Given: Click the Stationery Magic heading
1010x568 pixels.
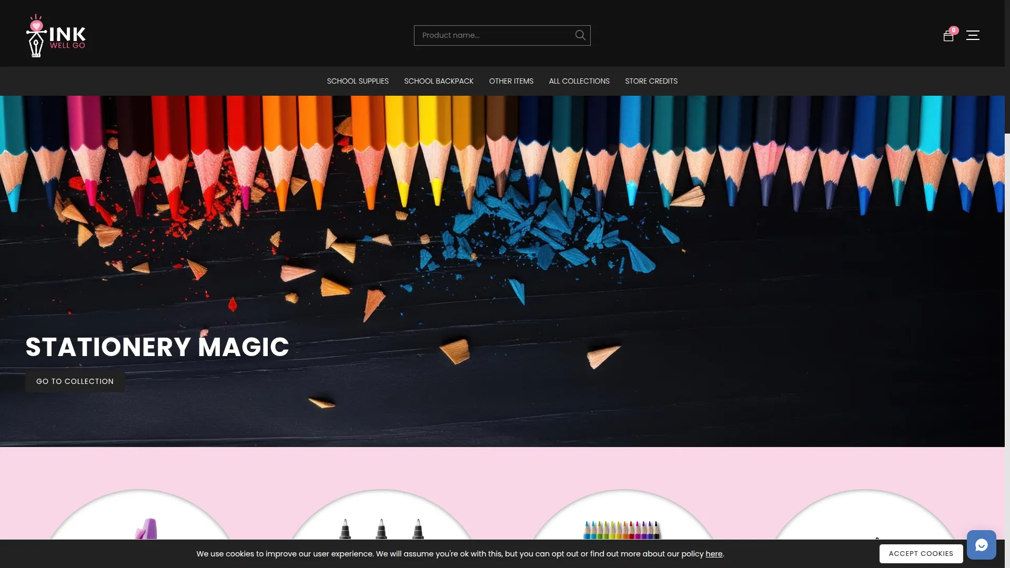Looking at the screenshot, I should pos(157,347).
